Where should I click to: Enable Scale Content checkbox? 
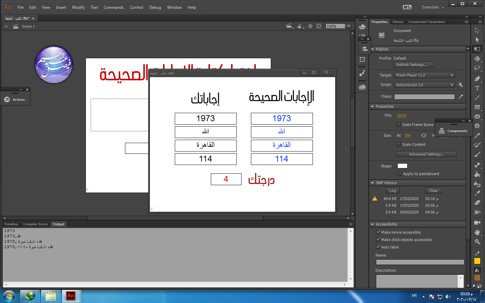[399, 144]
